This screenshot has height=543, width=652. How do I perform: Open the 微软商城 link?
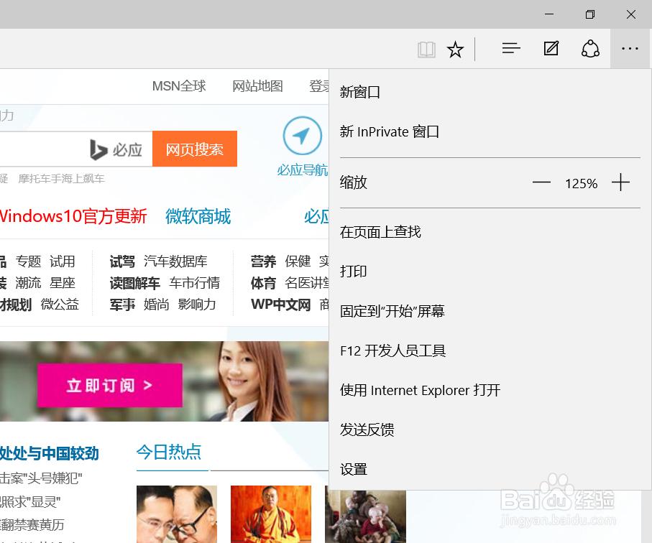198,216
